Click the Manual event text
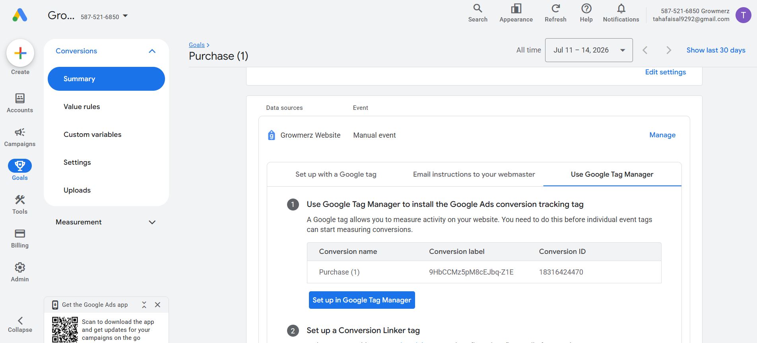The width and height of the screenshot is (757, 343). (x=375, y=135)
